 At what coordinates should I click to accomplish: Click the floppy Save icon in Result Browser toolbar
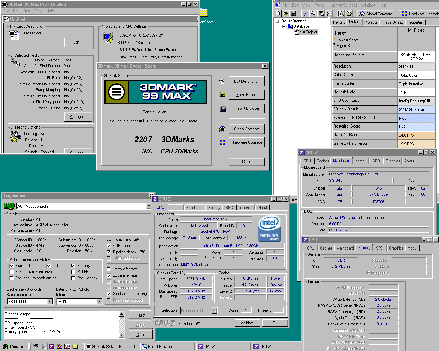click(x=293, y=13)
